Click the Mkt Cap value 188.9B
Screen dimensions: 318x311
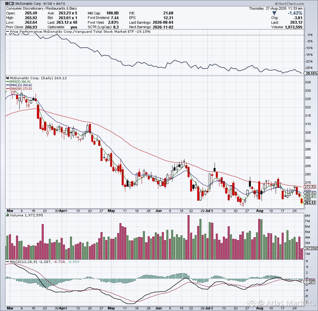click(x=112, y=13)
